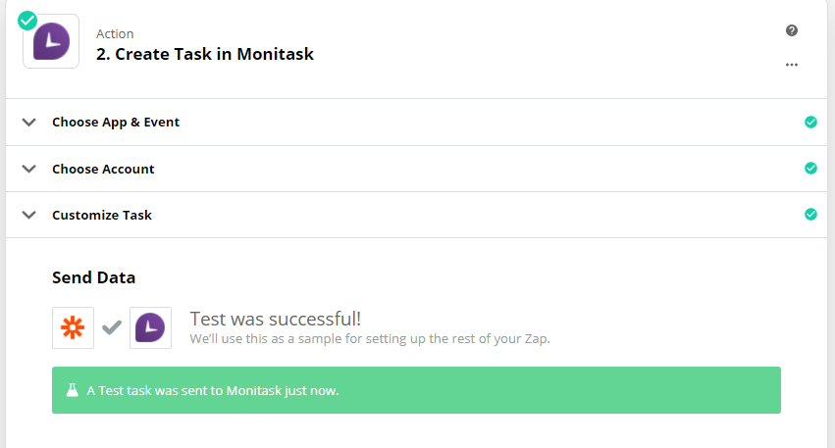This screenshot has height=448, width=835.
Task: Click the Choose Account green status check
Action: [810, 169]
